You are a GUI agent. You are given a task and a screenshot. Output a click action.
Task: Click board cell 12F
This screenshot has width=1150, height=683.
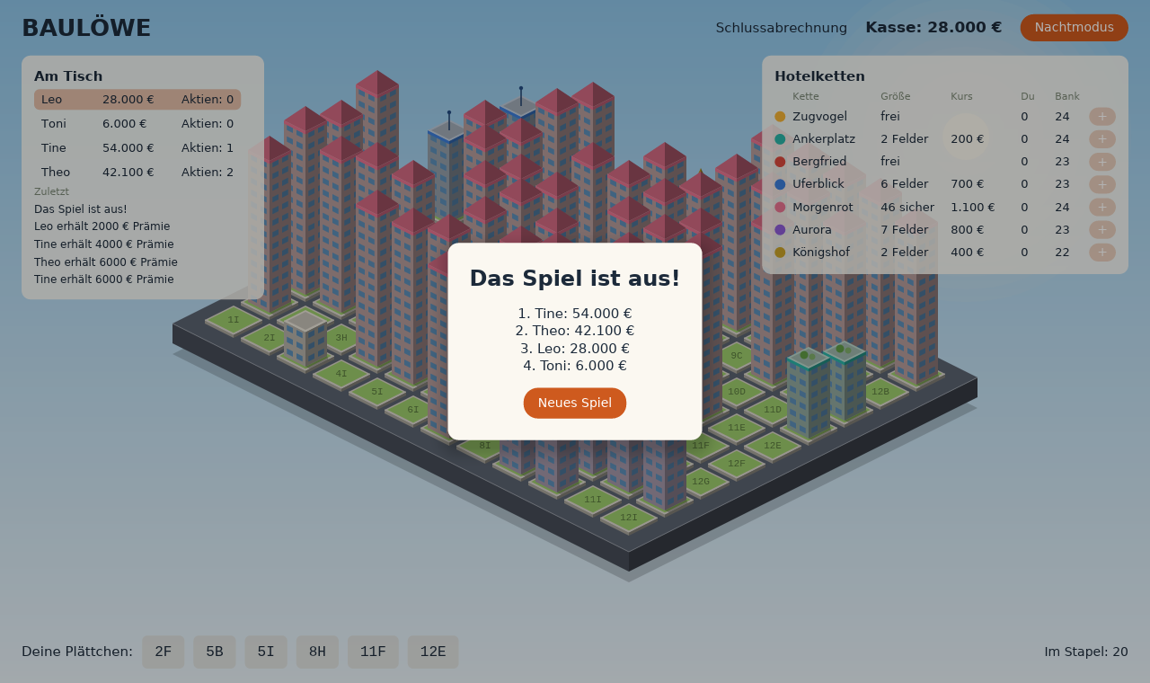(x=737, y=464)
